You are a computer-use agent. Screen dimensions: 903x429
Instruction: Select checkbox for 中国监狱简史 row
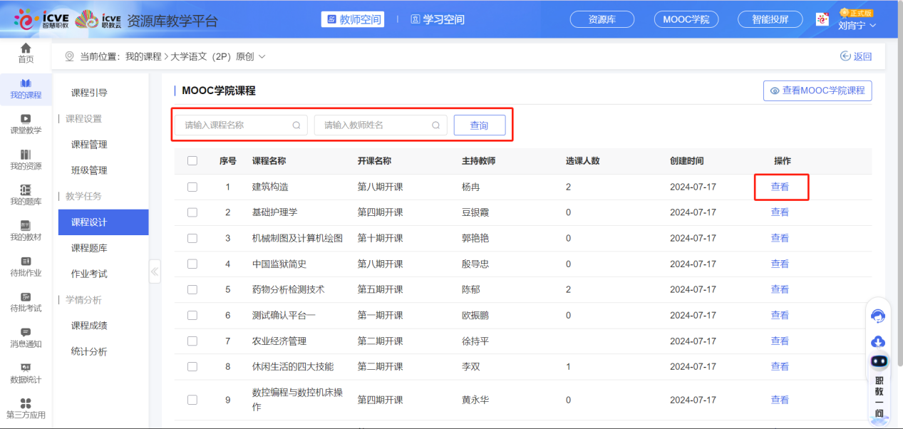coord(192,264)
